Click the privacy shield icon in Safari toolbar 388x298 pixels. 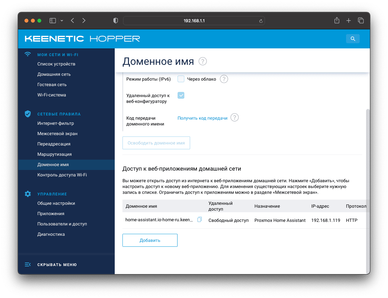(x=116, y=21)
